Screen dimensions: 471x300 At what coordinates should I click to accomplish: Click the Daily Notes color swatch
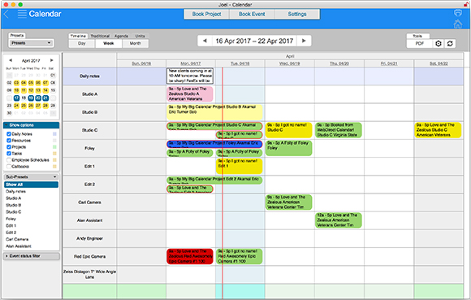pyautogui.click(x=54, y=134)
